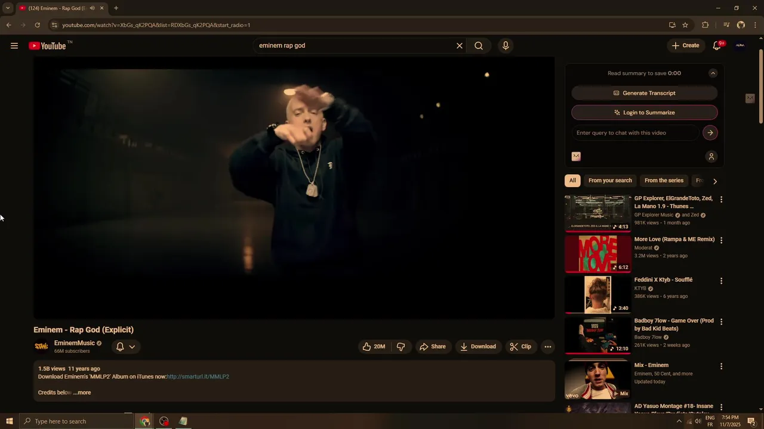Open browser Extensions puzzle icon

point(705,25)
